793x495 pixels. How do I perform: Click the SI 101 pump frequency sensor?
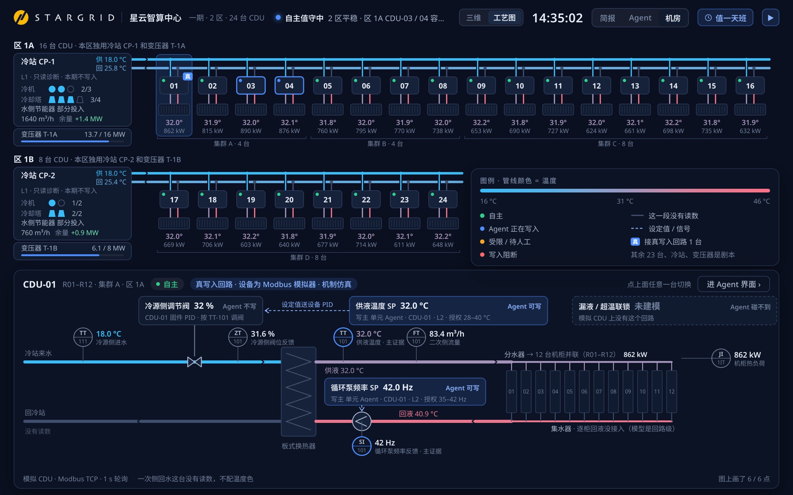(361, 446)
